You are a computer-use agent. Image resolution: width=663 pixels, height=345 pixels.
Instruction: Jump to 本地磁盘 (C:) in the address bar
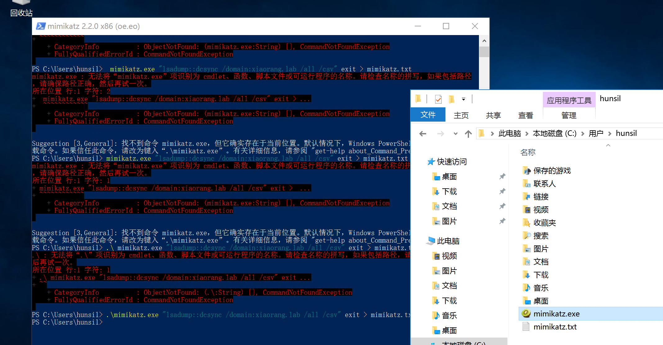pyautogui.click(x=554, y=133)
